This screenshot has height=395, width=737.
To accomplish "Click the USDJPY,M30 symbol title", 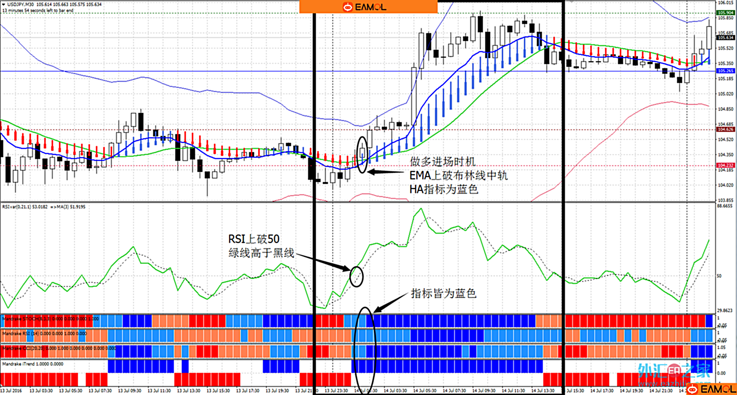I will (20, 4).
